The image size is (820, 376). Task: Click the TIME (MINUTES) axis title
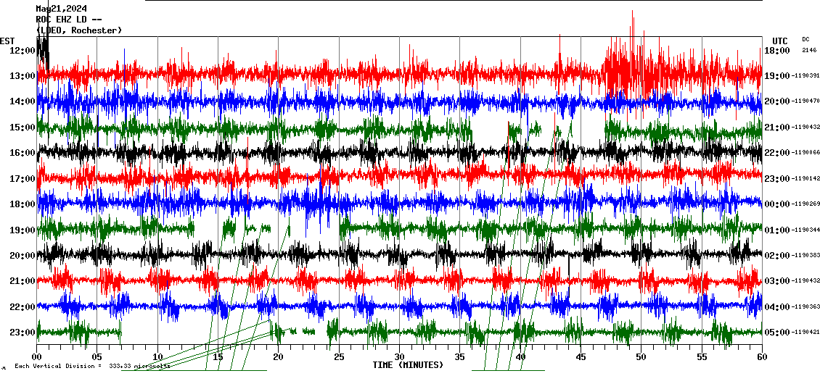[408, 365]
